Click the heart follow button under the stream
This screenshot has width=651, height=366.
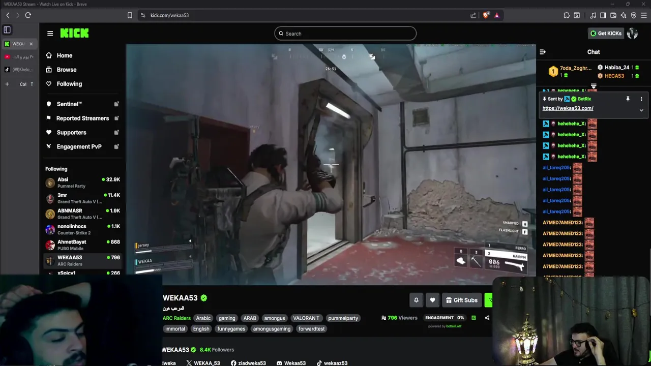coord(432,300)
